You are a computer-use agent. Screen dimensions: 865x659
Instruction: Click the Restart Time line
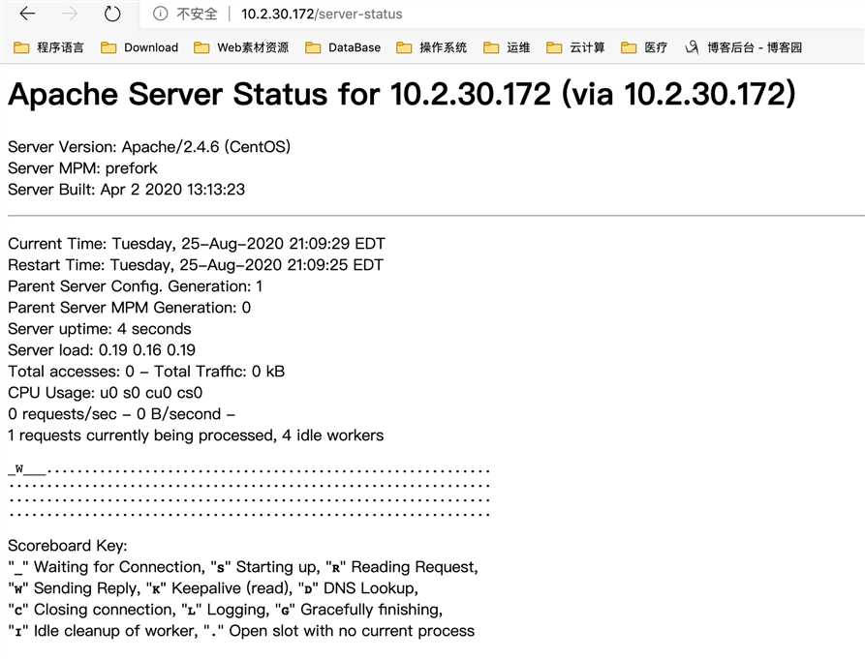pyautogui.click(x=196, y=265)
